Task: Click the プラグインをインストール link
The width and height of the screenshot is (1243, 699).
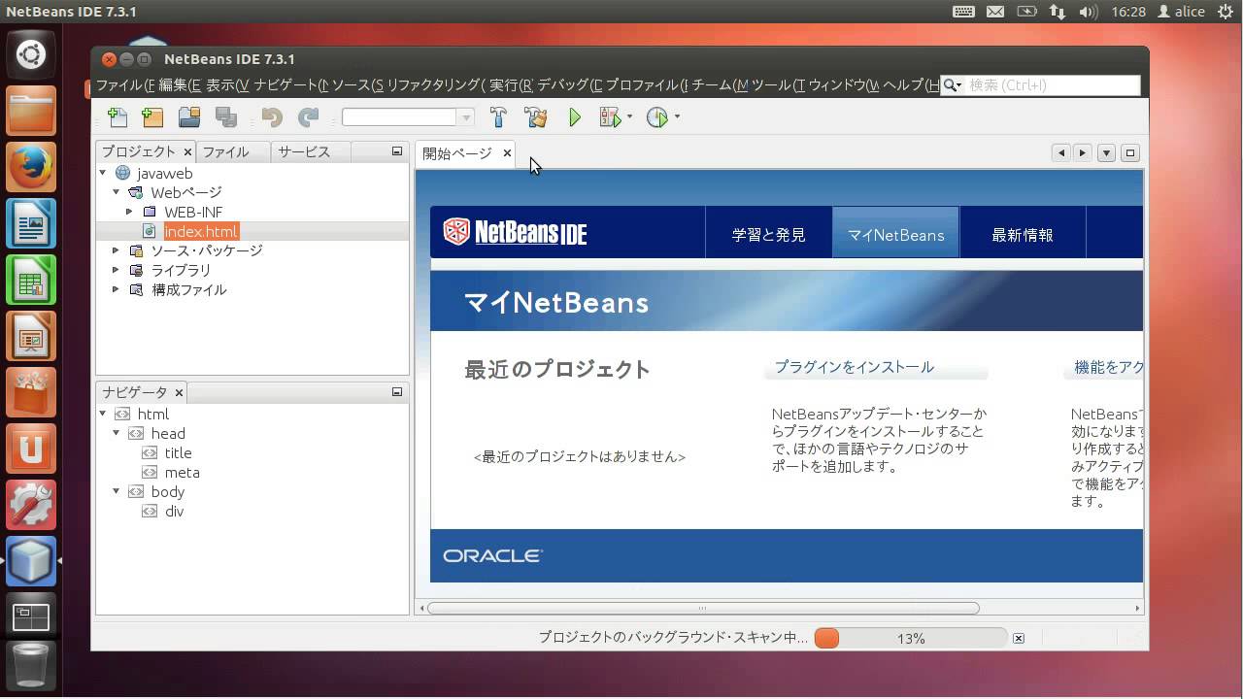Action: pyautogui.click(x=855, y=367)
